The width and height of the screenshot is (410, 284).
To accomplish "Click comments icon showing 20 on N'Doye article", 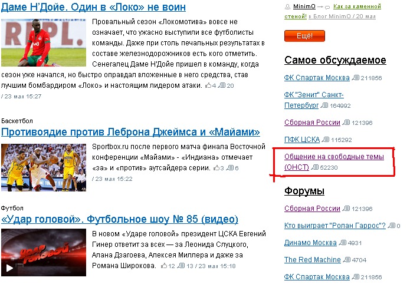I will [x=222, y=85].
